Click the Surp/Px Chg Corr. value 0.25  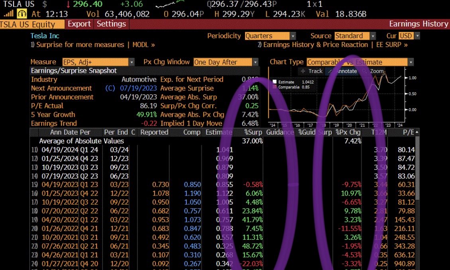pyautogui.click(x=252, y=106)
